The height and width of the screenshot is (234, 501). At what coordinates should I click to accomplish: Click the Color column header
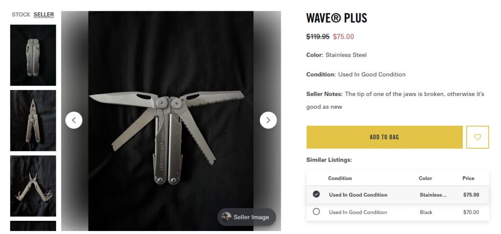[x=425, y=178]
